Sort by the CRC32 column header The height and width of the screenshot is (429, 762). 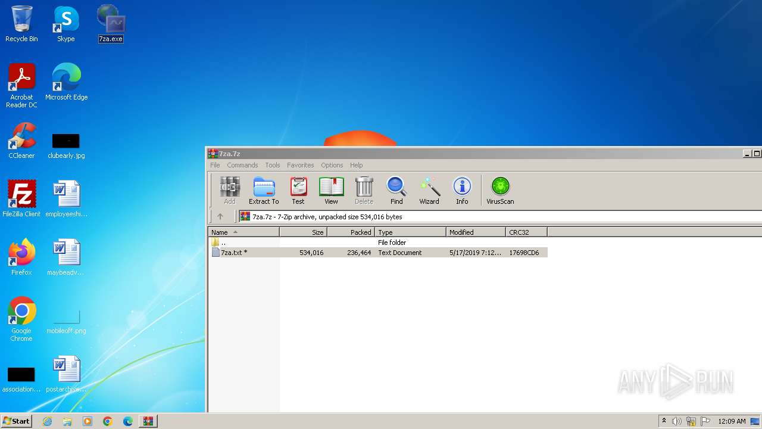click(x=526, y=232)
